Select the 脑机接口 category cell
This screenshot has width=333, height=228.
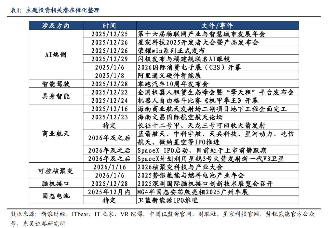[56, 183]
